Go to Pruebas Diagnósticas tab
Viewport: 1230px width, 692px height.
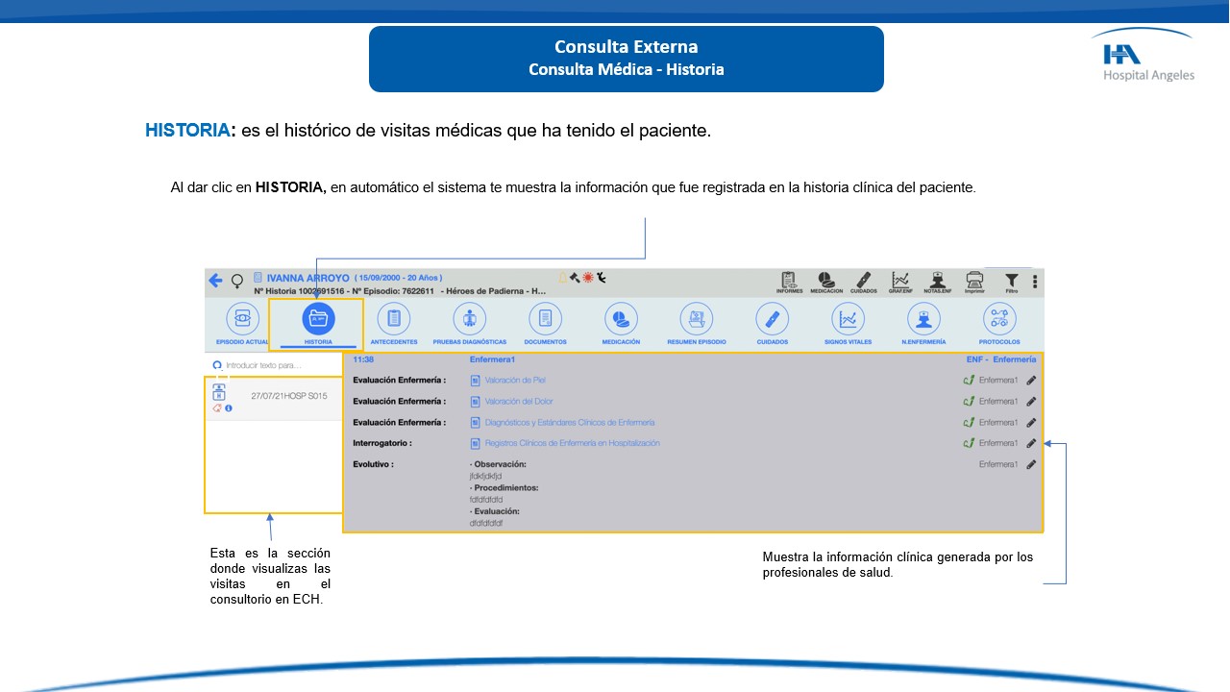coord(469,324)
